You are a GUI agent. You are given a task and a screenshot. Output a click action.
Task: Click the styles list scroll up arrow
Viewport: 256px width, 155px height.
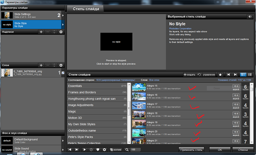tap(252, 85)
